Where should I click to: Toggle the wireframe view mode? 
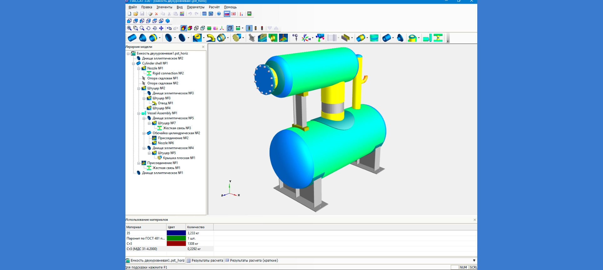coord(196,28)
